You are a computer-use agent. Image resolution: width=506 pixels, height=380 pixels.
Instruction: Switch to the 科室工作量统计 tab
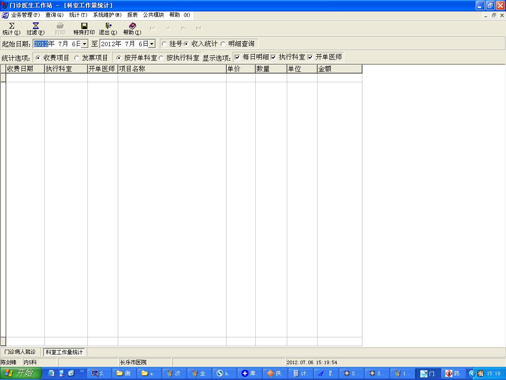(x=64, y=352)
